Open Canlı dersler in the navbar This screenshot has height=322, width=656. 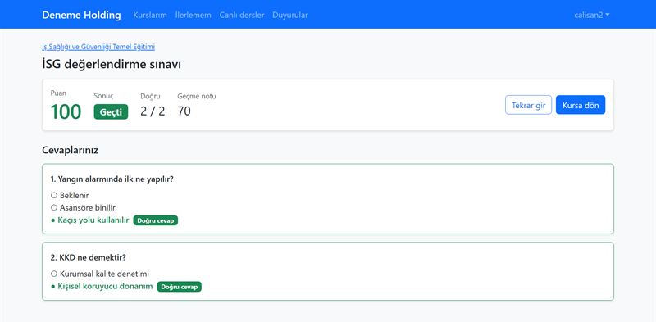242,15
